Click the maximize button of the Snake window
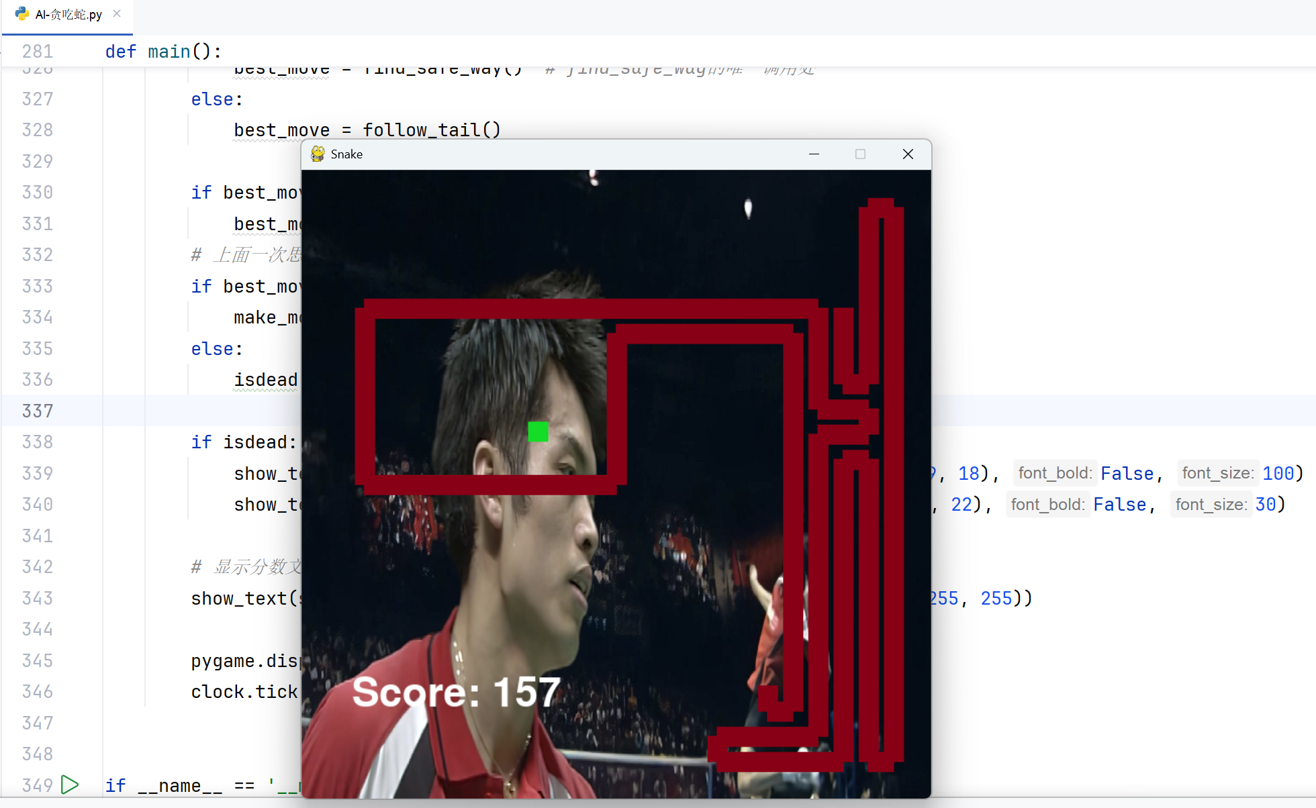Screen dimensions: 1316x808 pos(860,154)
